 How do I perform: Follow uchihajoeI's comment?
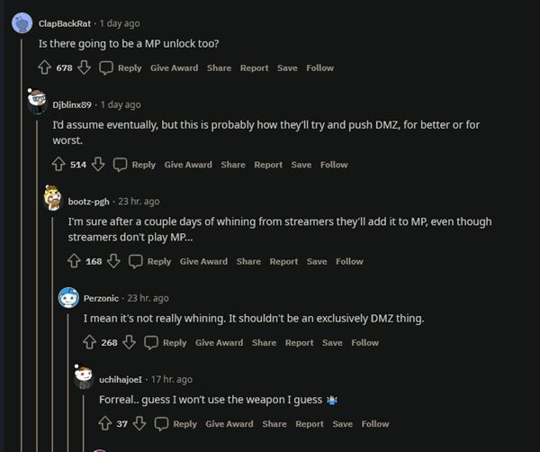click(x=375, y=423)
